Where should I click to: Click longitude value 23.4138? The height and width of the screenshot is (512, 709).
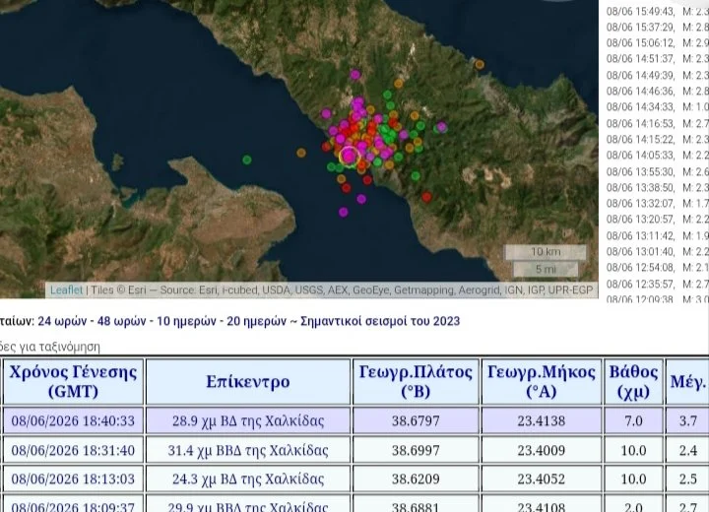coord(542,420)
